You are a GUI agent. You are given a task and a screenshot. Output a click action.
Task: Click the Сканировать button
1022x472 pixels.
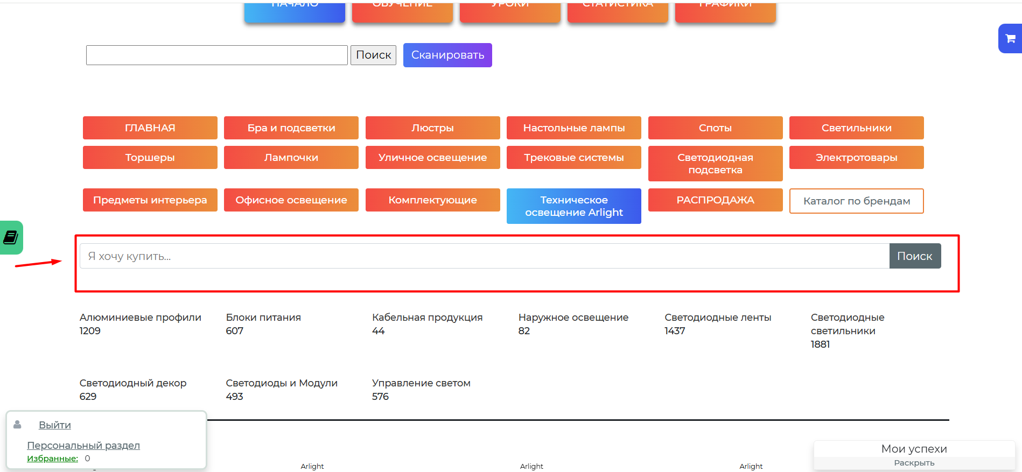pos(447,55)
